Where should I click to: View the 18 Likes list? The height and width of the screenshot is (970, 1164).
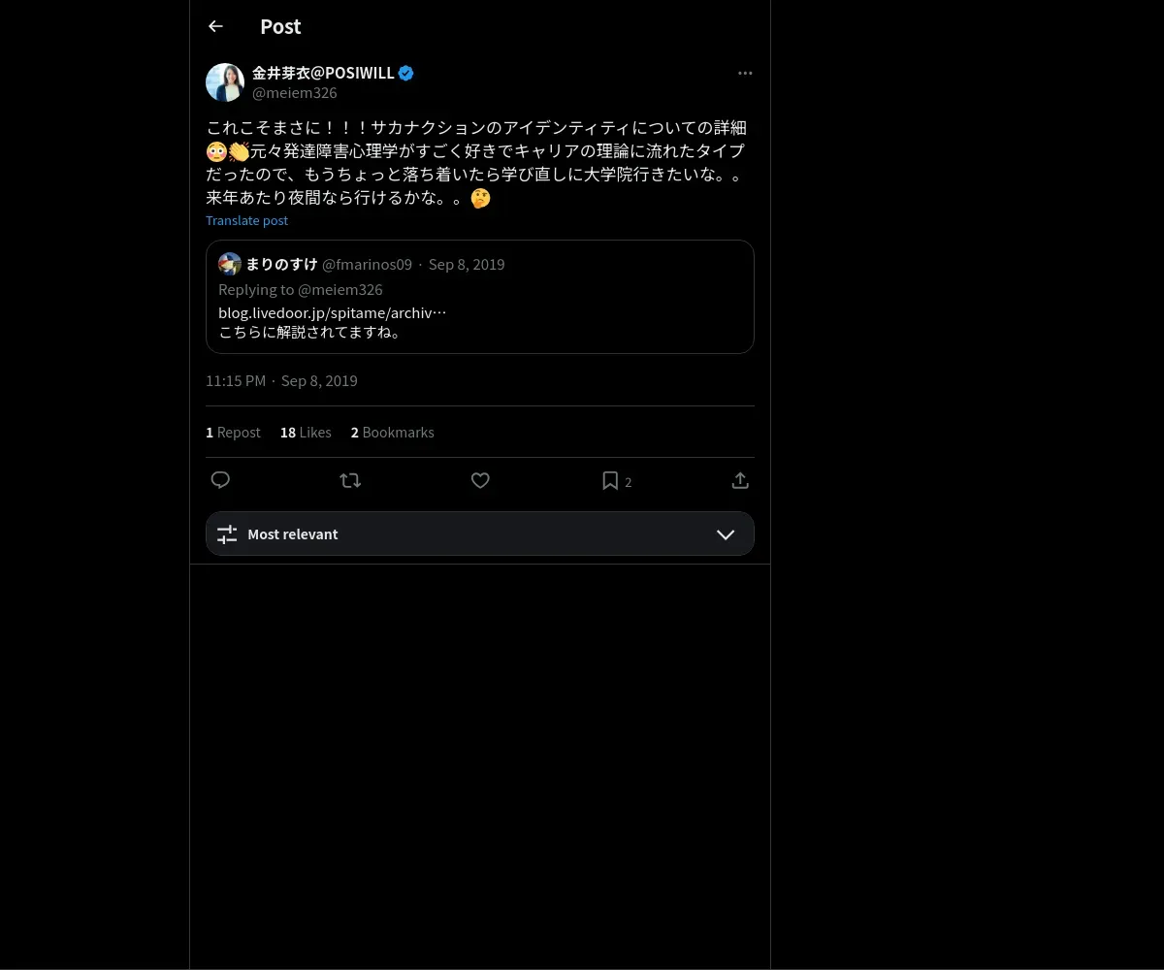[x=306, y=433]
